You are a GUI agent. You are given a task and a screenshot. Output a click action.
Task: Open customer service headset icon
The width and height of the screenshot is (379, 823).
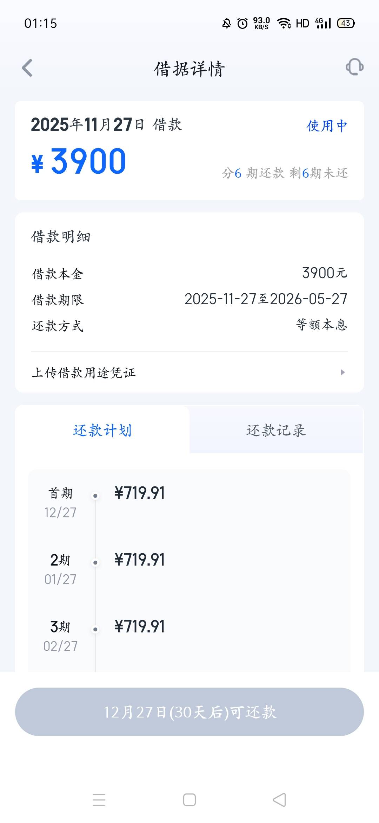coord(354,67)
